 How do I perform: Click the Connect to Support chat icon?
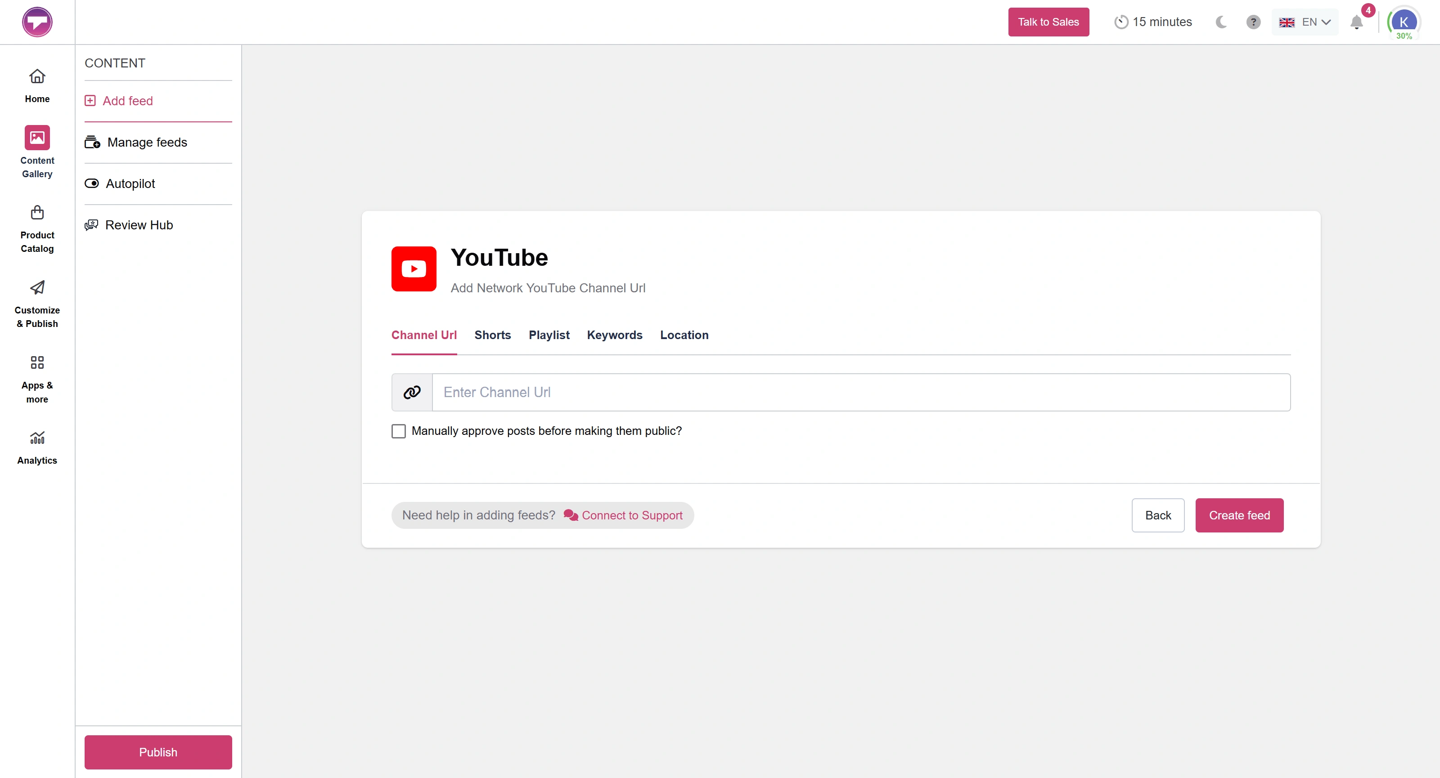(570, 515)
